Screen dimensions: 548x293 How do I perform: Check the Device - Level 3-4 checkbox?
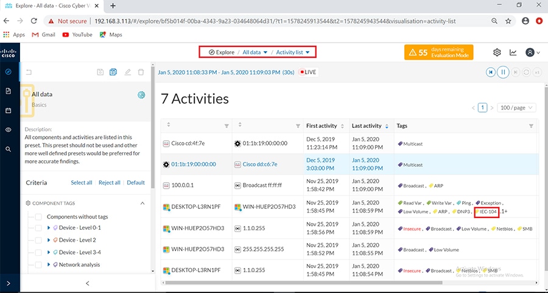38,252
